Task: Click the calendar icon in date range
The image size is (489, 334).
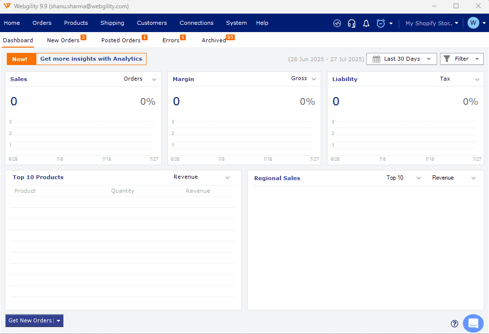Action: coord(376,59)
